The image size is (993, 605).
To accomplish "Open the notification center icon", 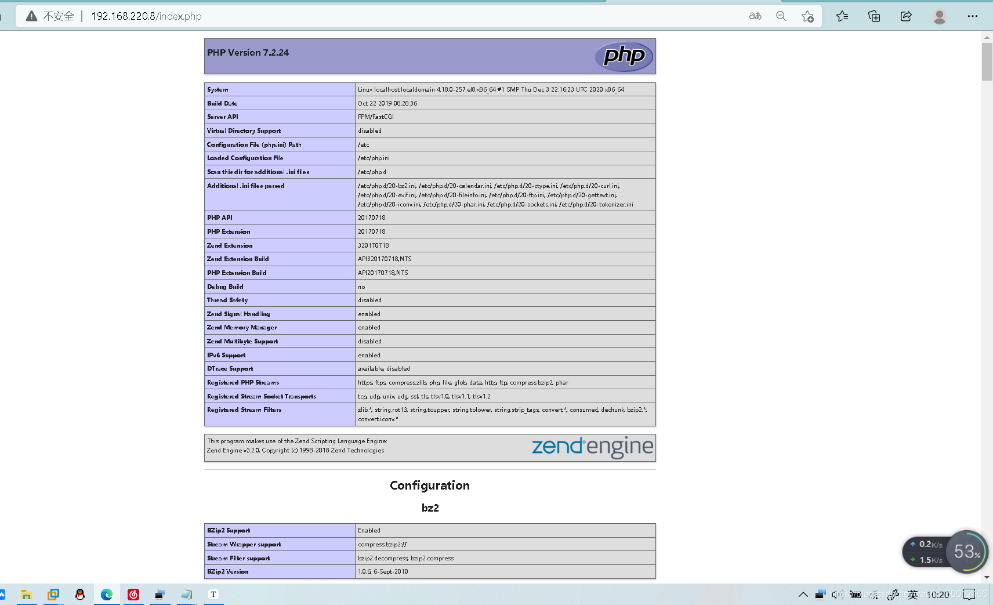I will [x=969, y=595].
